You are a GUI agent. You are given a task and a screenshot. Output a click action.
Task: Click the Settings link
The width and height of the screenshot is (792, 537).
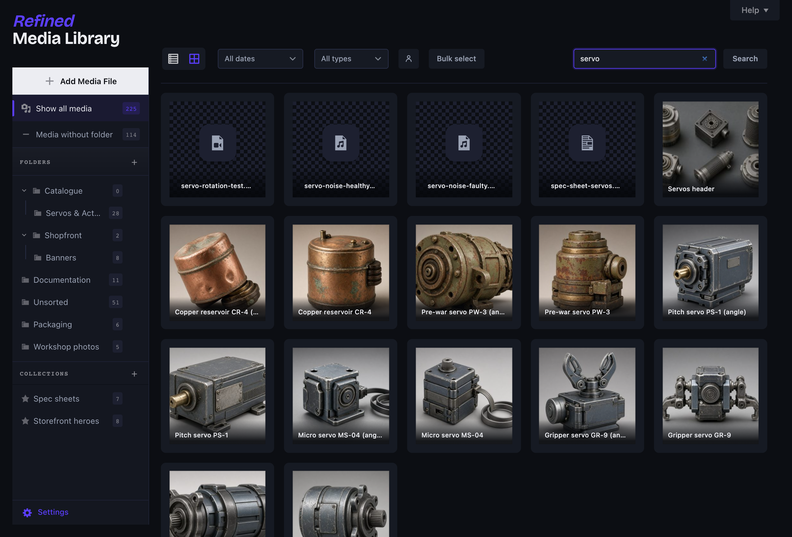click(53, 512)
